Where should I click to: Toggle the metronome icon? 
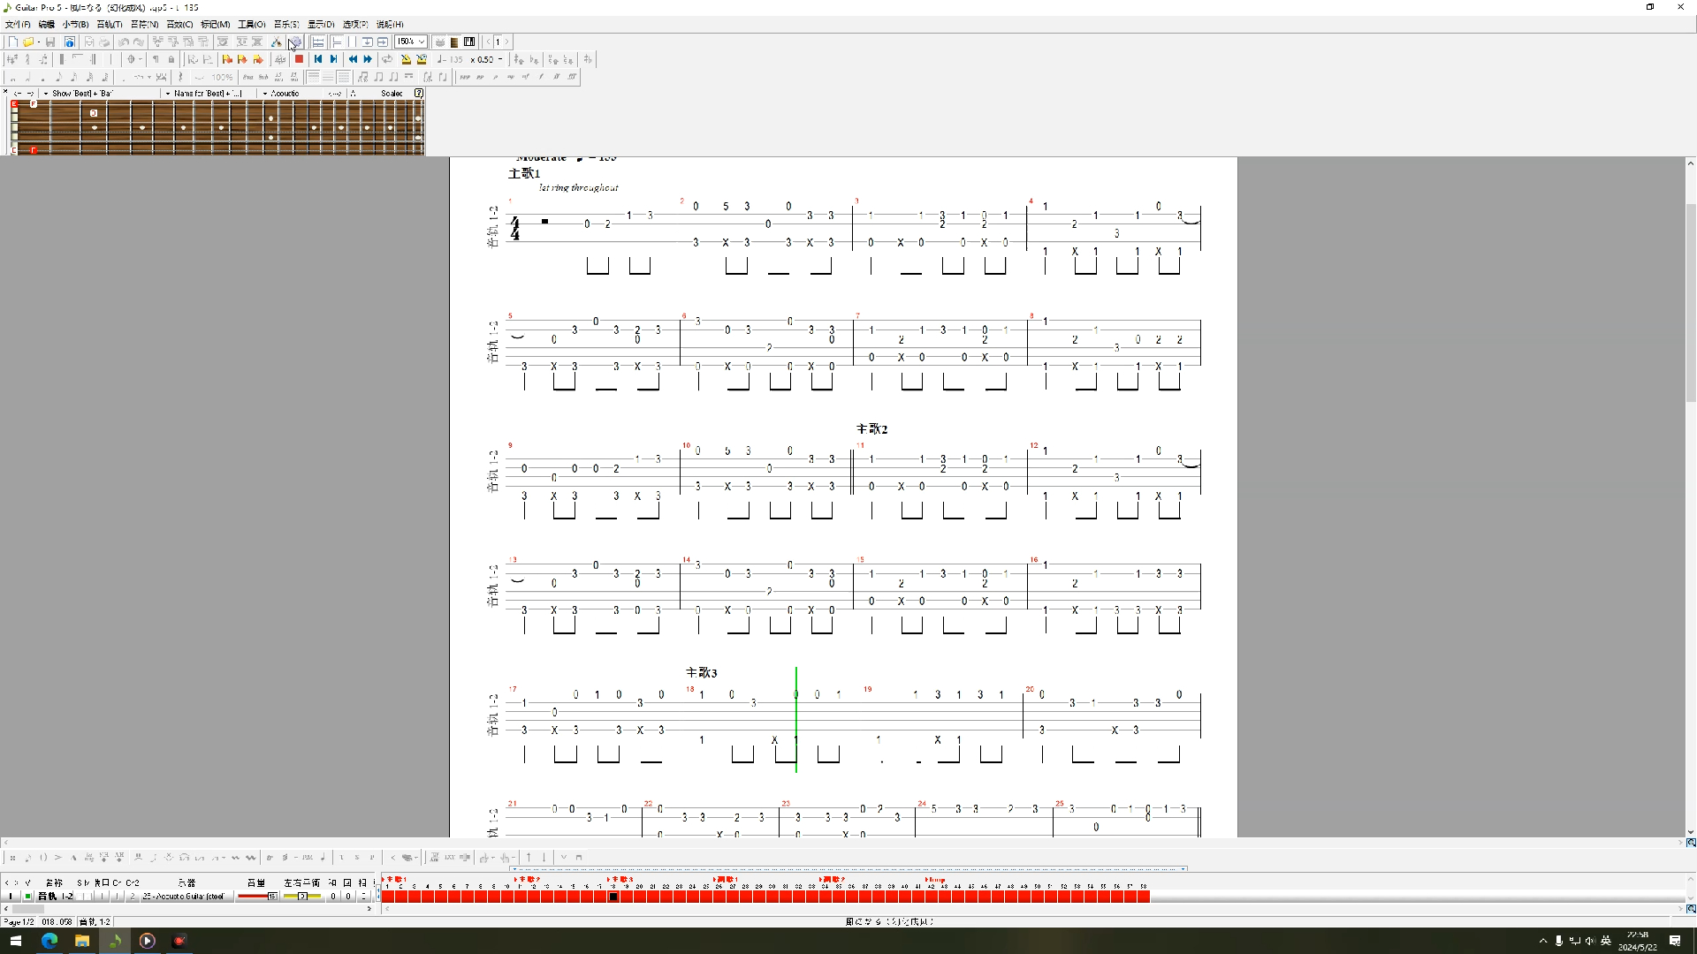406,59
